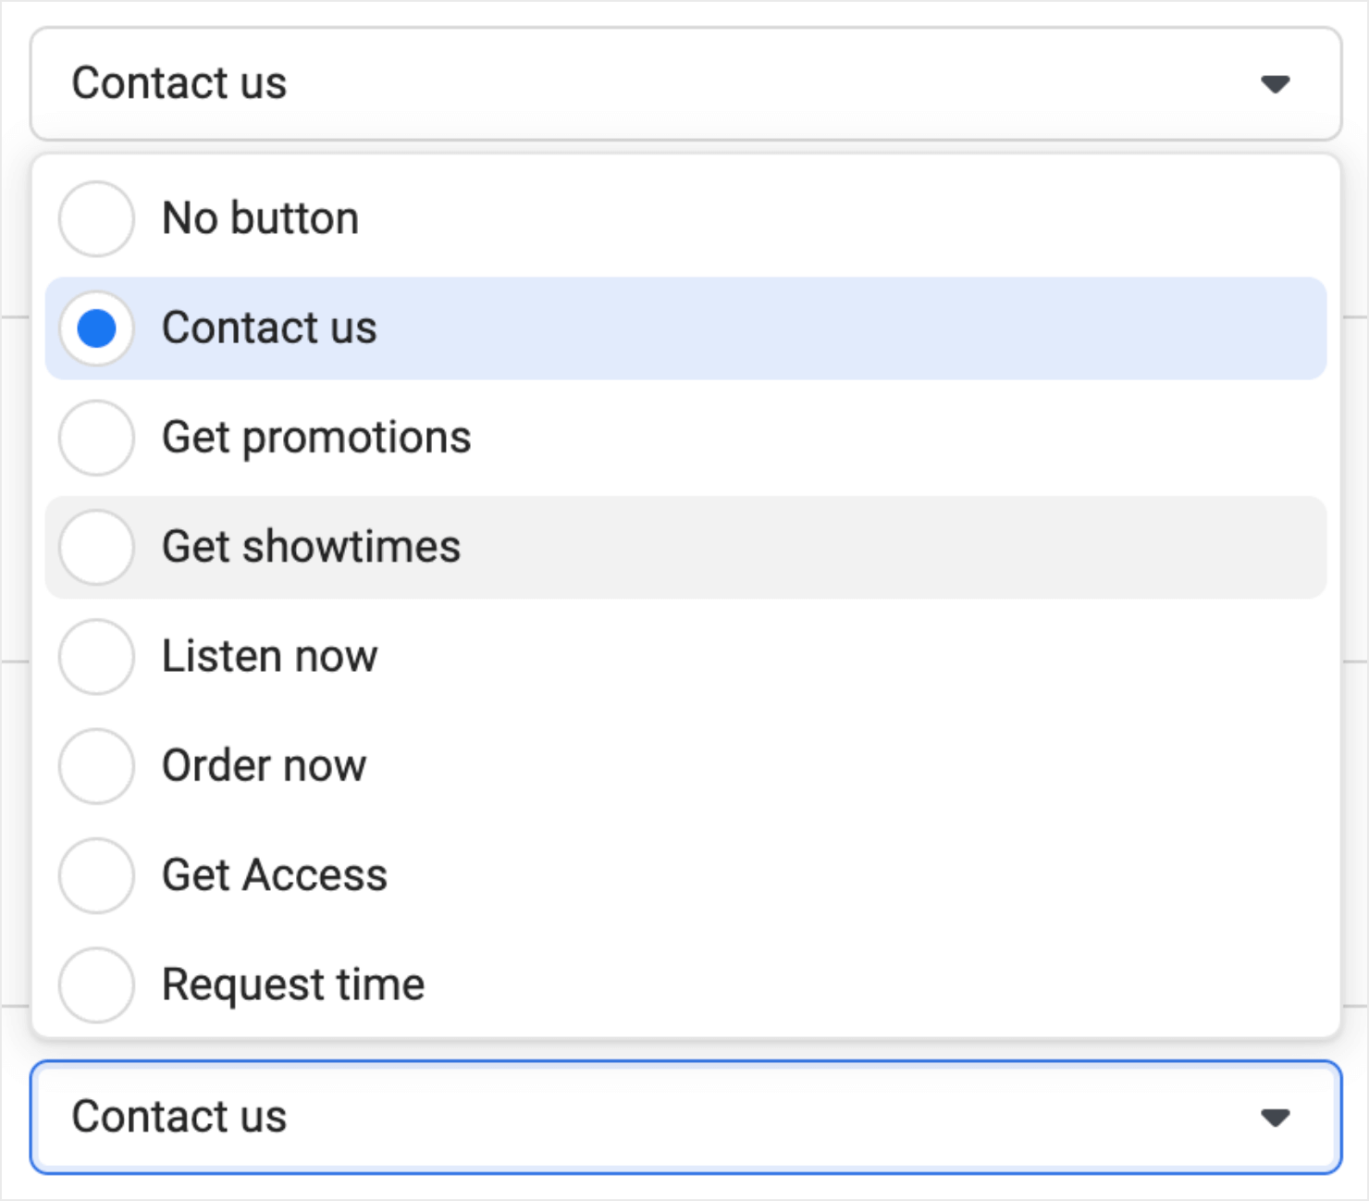Collapse the dropdown via the top caret arrow
The width and height of the screenshot is (1369, 1201).
coord(1275,84)
